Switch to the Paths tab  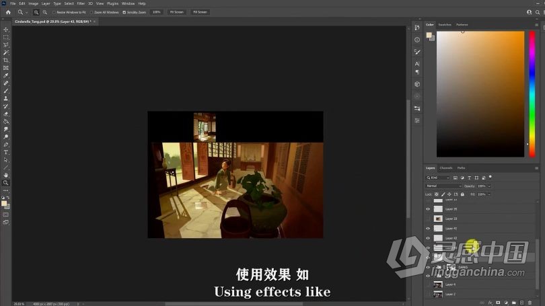(x=462, y=168)
